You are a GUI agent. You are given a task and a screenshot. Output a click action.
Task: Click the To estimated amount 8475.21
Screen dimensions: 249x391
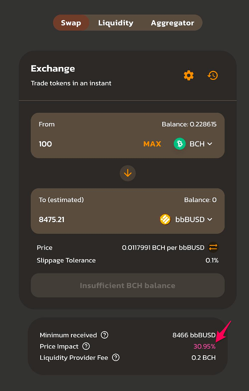[x=51, y=220]
